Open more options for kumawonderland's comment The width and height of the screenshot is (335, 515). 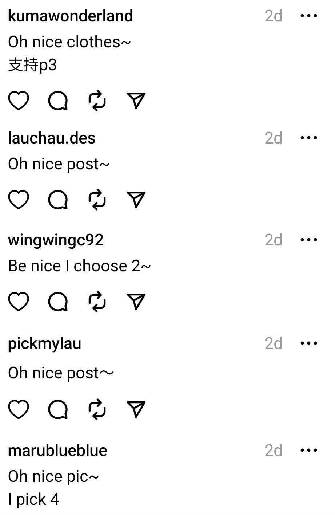click(309, 16)
